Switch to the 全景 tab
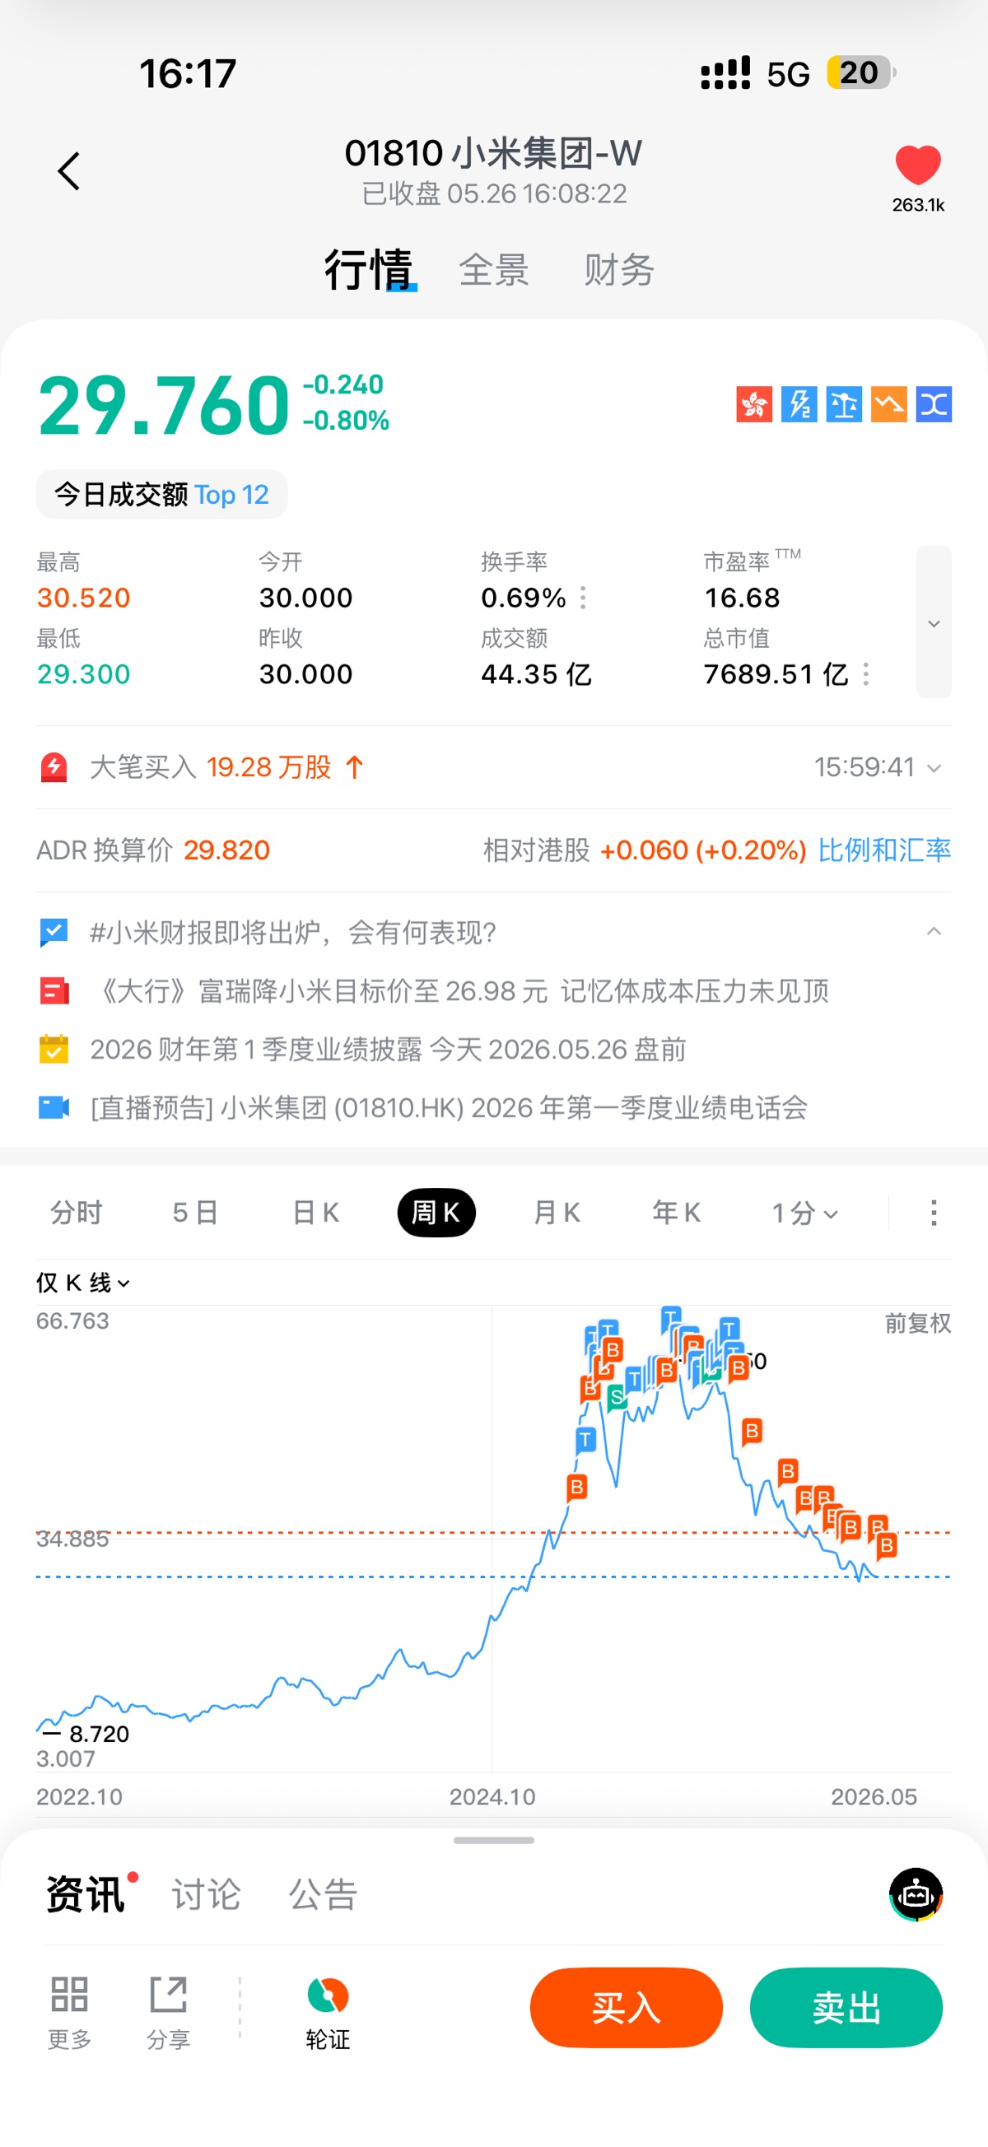The height and width of the screenshot is (2147, 988). (493, 270)
